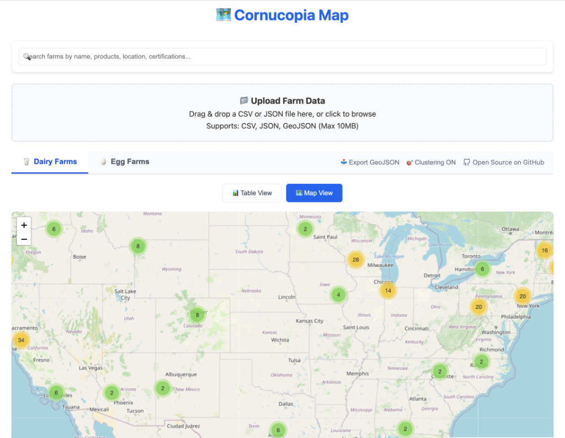Click the farm search input field

click(x=282, y=56)
